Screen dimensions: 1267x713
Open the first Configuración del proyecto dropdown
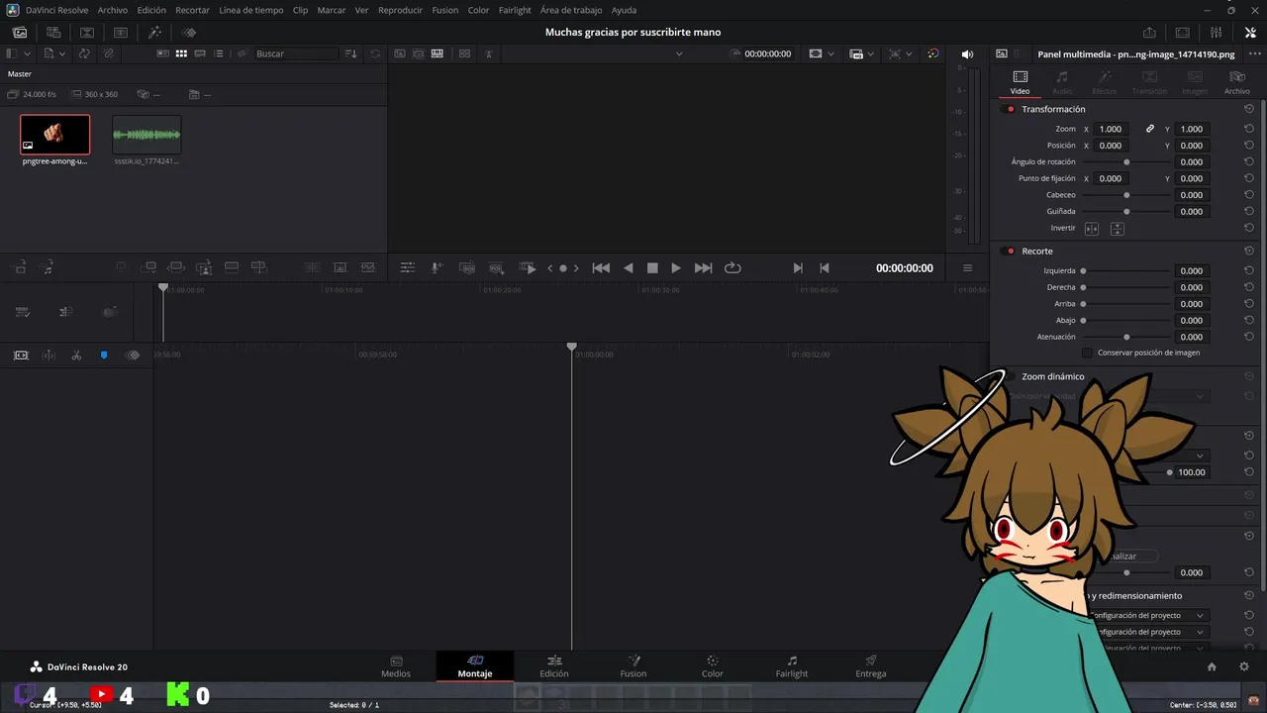tap(1147, 615)
